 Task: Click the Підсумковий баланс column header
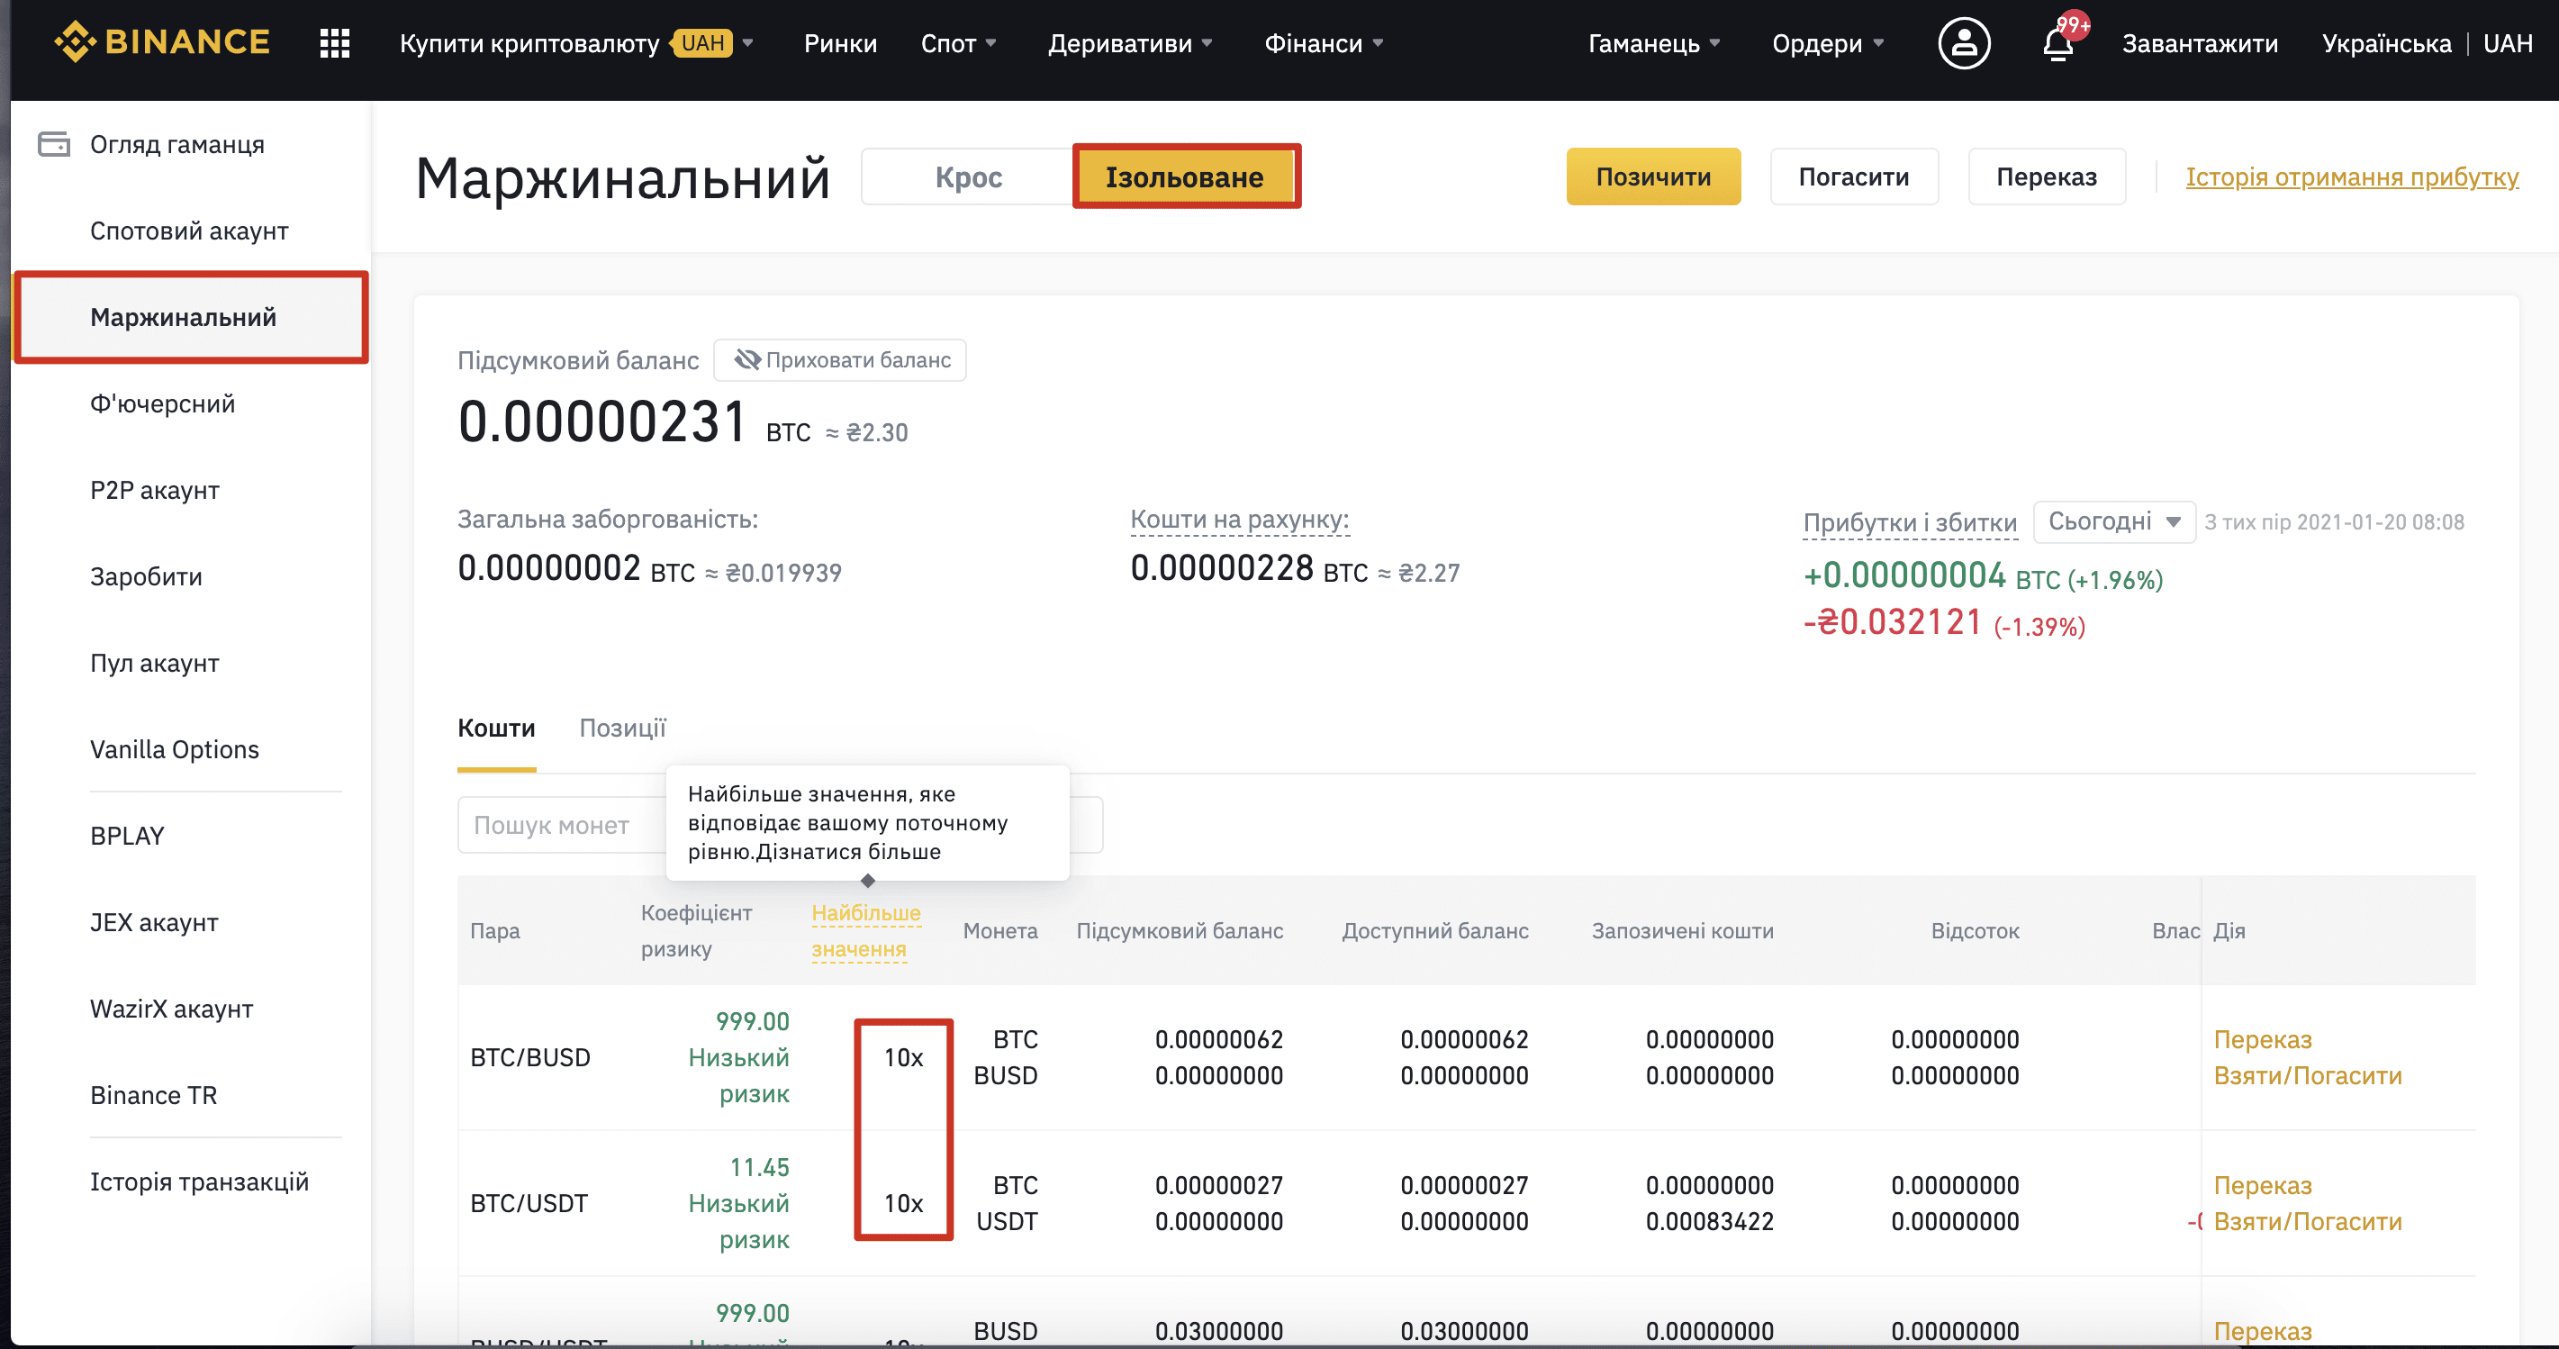(x=1180, y=931)
